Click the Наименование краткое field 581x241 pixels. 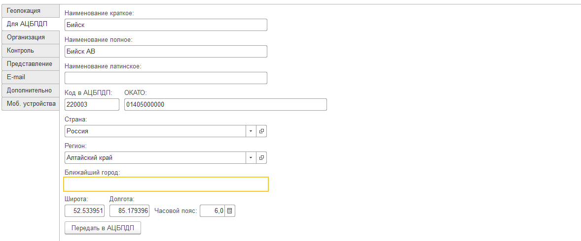[166, 25]
